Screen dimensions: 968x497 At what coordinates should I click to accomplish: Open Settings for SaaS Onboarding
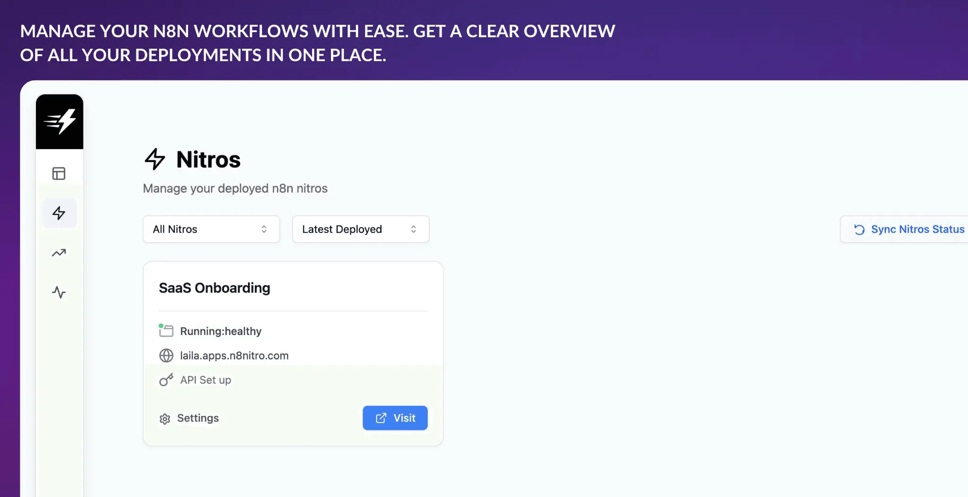point(189,418)
